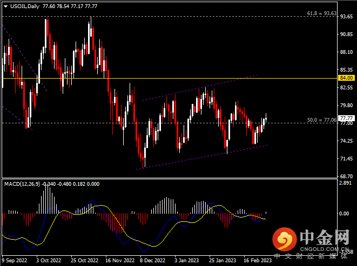The image size is (357, 266).
Task: Select the 84.00 price level tag
Action: pyautogui.click(x=345, y=78)
